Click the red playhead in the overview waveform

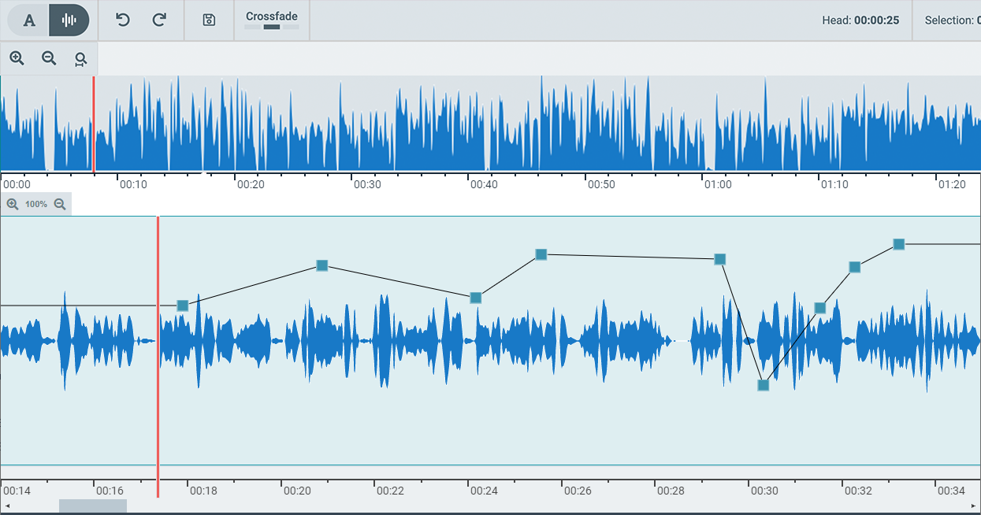point(94,124)
